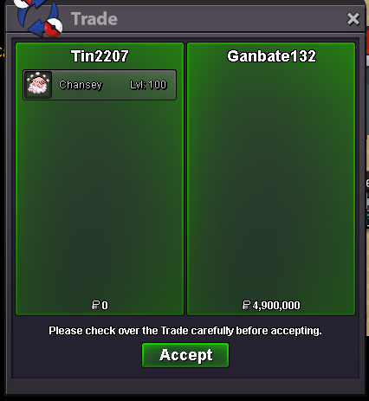Click the red pokeball in trade logo

coord(54,28)
